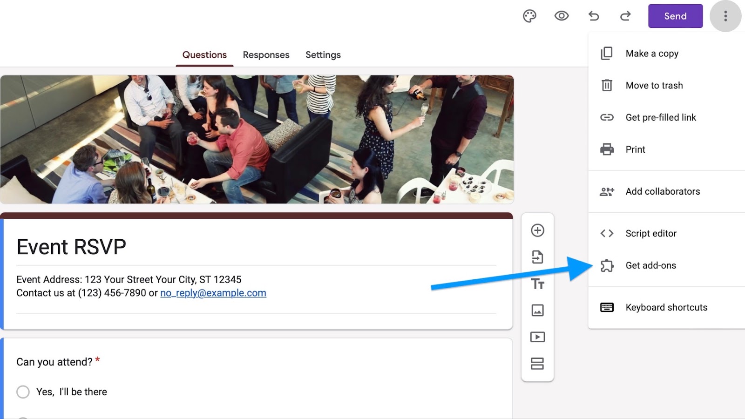Open the Settings tab

(x=323, y=55)
